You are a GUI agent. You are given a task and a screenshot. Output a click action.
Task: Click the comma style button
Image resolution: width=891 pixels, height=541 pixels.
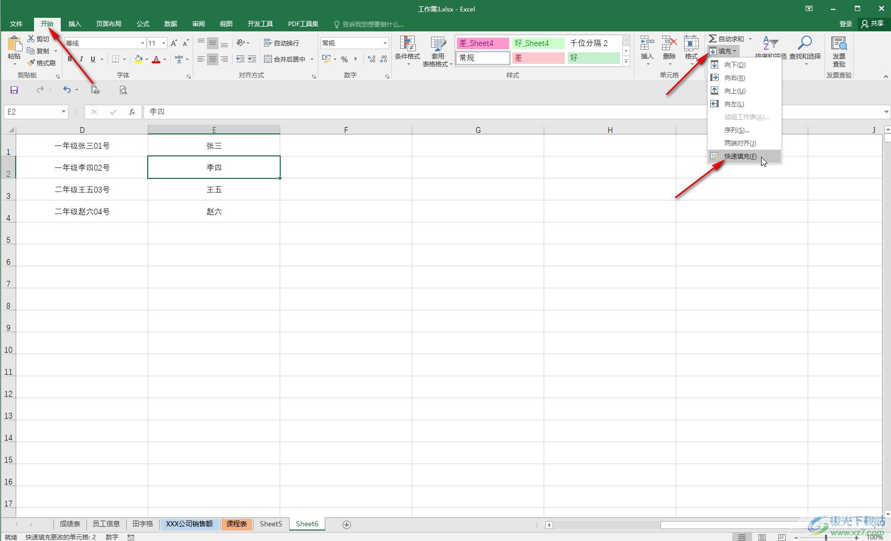(355, 59)
